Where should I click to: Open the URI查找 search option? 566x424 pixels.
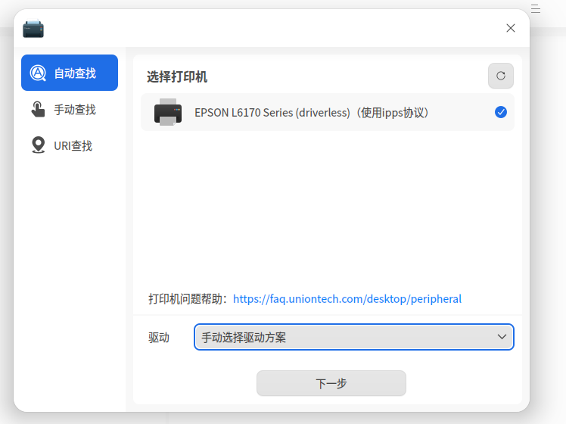click(x=70, y=145)
